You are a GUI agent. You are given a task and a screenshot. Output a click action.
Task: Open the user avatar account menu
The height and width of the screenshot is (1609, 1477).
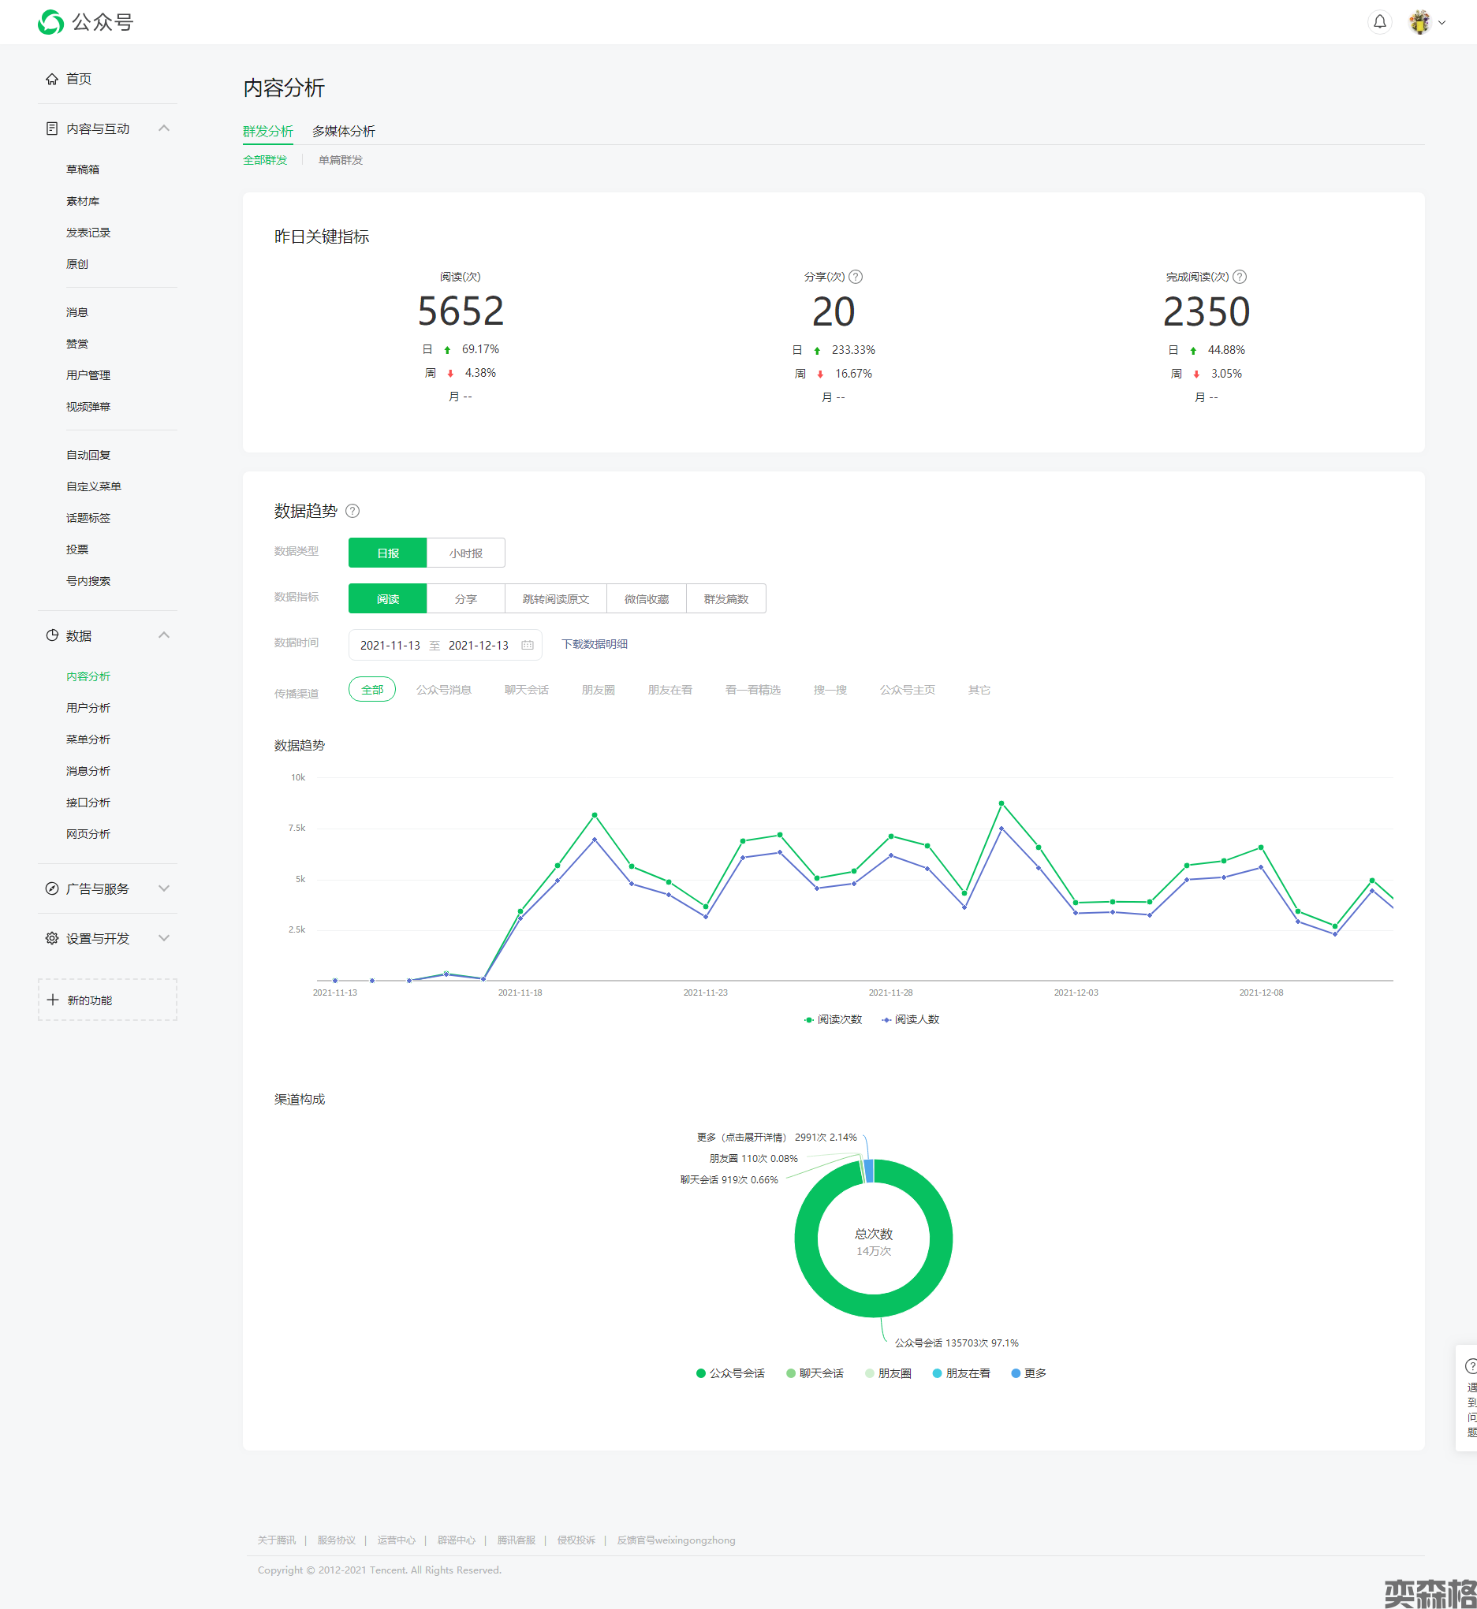pyautogui.click(x=1420, y=22)
